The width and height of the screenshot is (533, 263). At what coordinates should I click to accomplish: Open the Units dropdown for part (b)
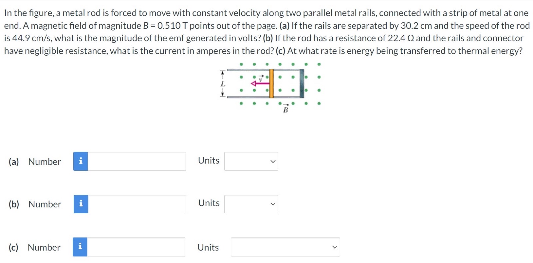click(251, 204)
